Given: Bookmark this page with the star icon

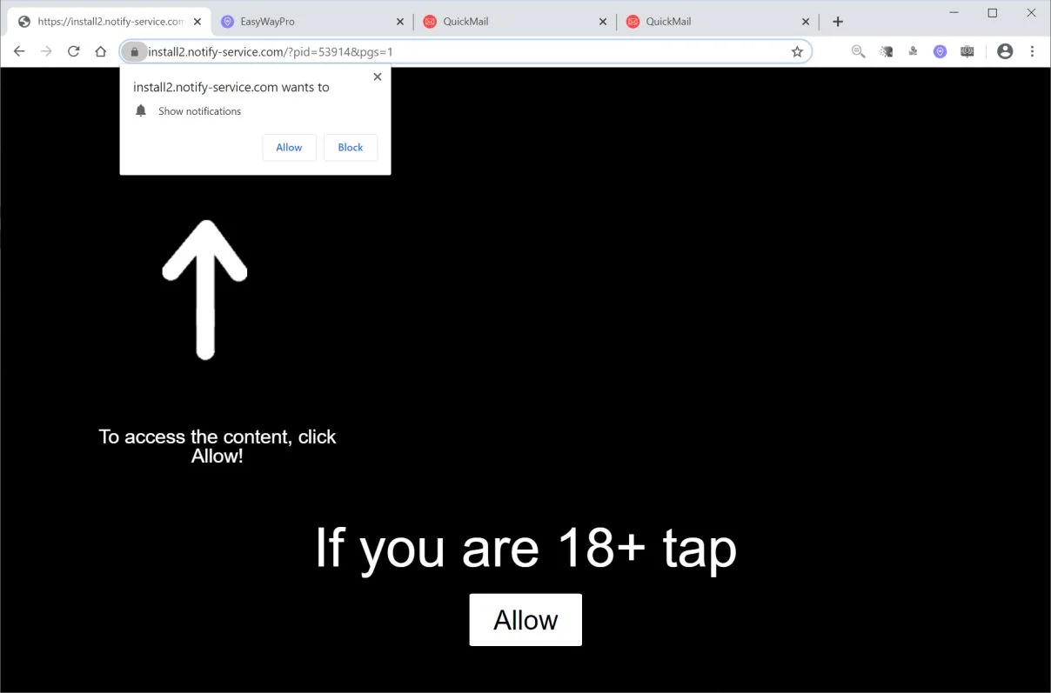Looking at the screenshot, I should click(797, 51).
